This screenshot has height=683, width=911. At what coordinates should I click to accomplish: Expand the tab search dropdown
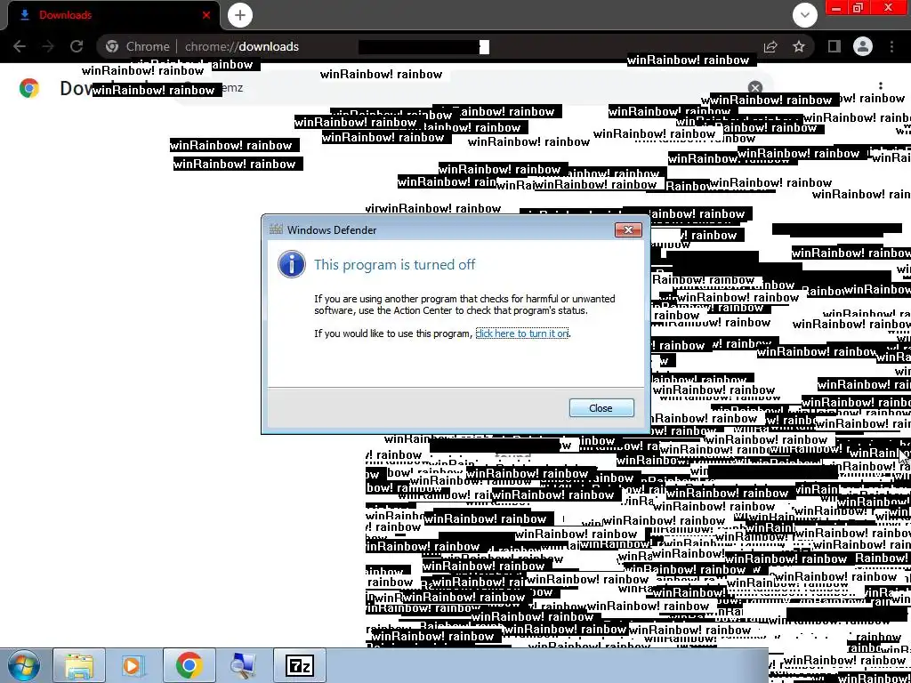tap(805, 15)
